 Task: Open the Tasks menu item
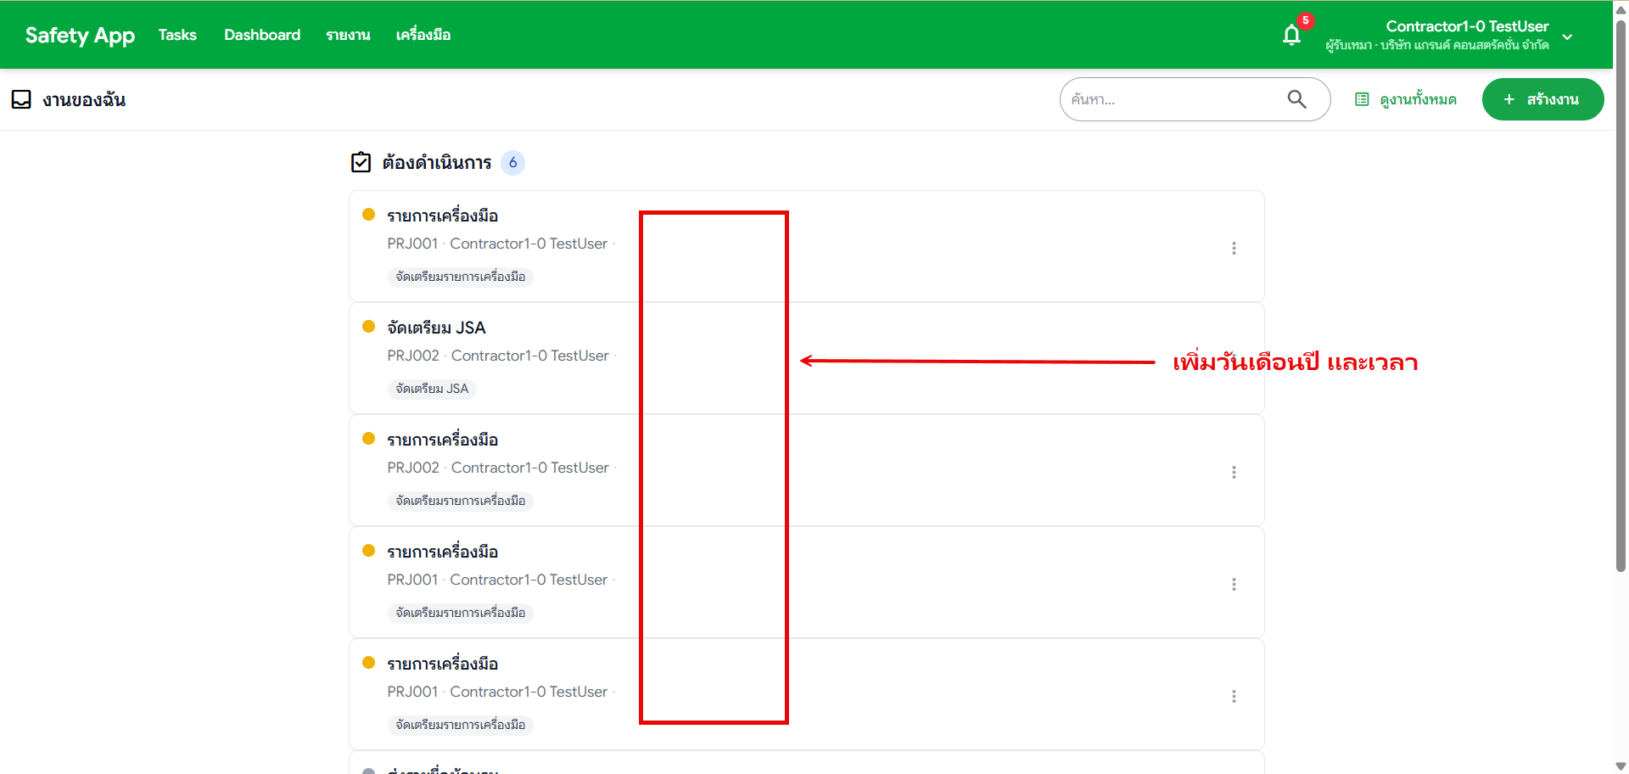[176, 35]
